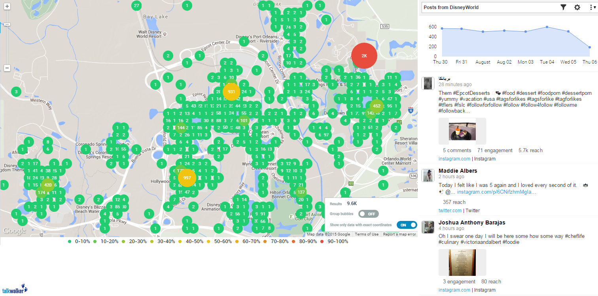Image resolution: width=598 pixels, height=296 pixels.
Task: Click '5 comments' on first post
Action: click(x=457, y=150)
